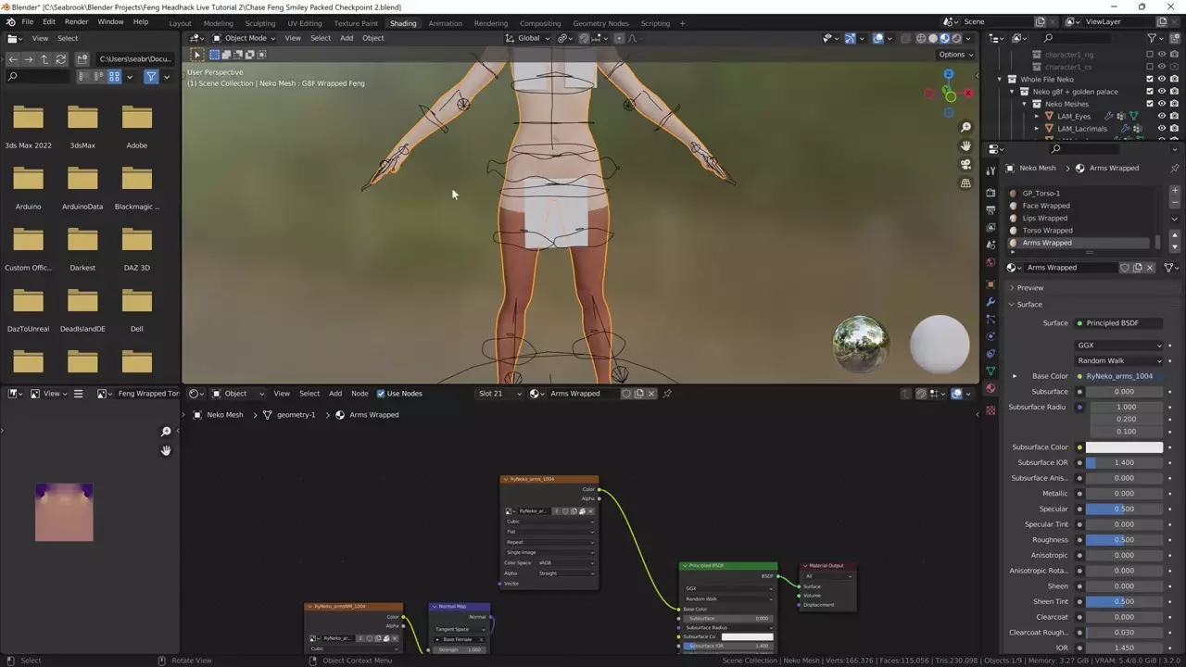Open the Render menu
Image resolution: width=1186 pixels, height=667 pixels.
pos(77,21)
